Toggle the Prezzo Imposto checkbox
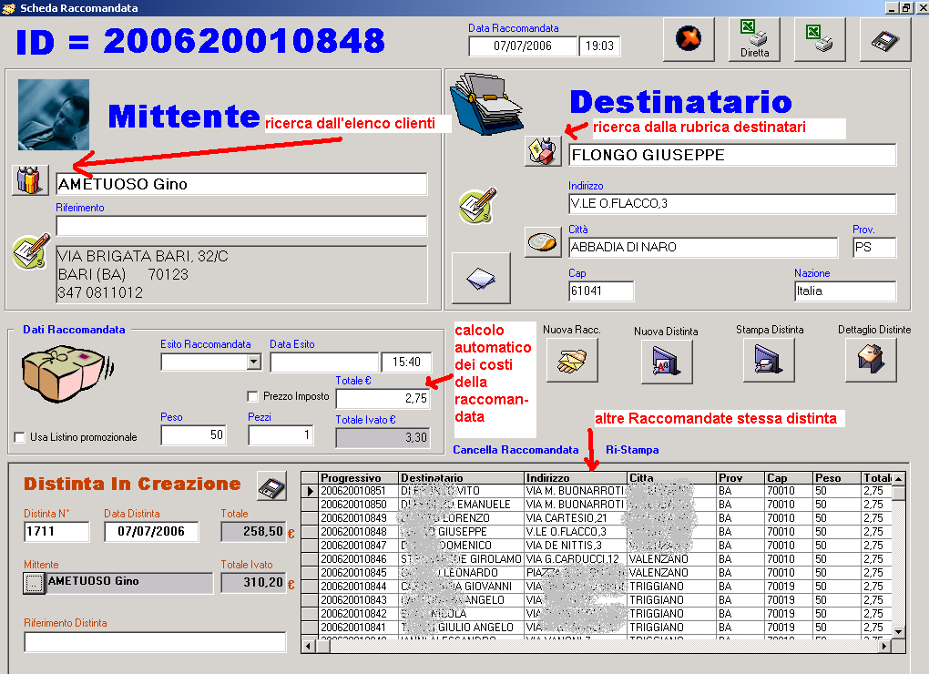This screenshot has width=929, height=674. 253,396
